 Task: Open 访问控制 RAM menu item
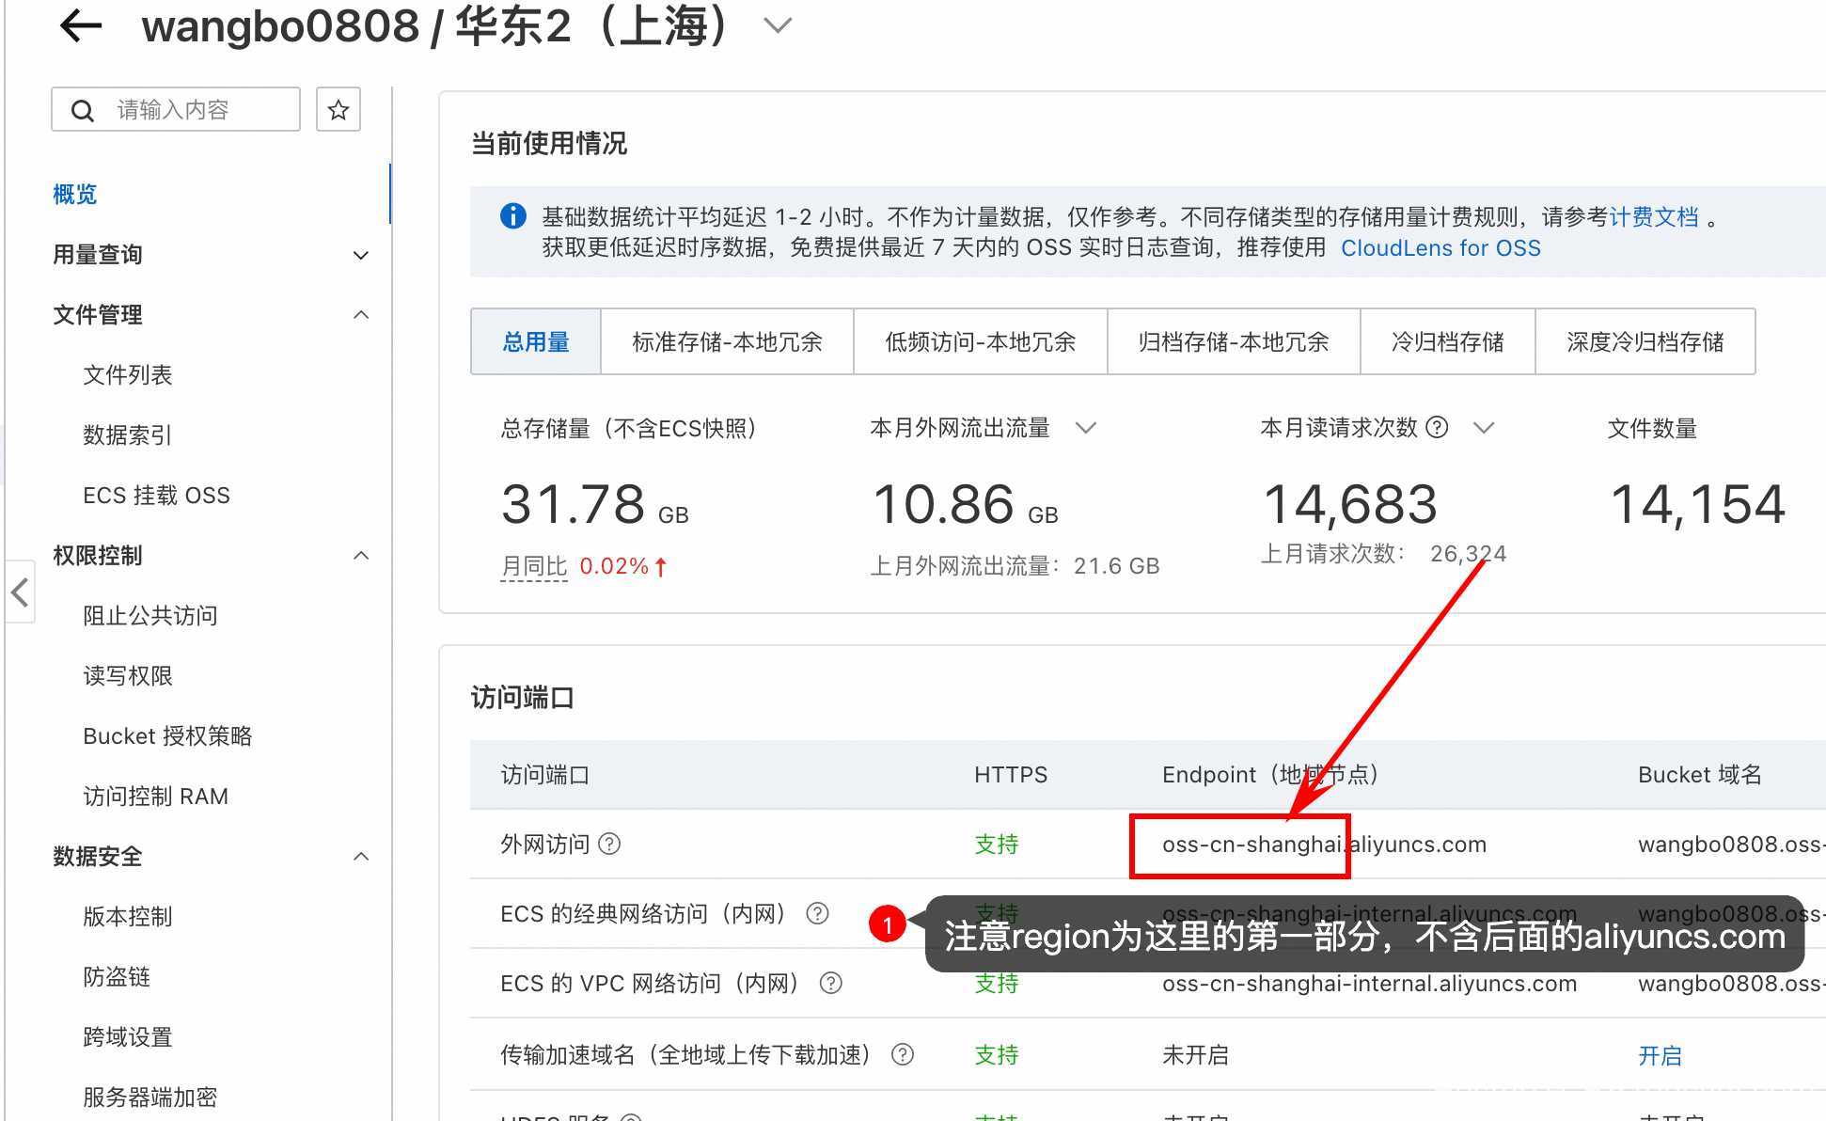pos(155,797)
